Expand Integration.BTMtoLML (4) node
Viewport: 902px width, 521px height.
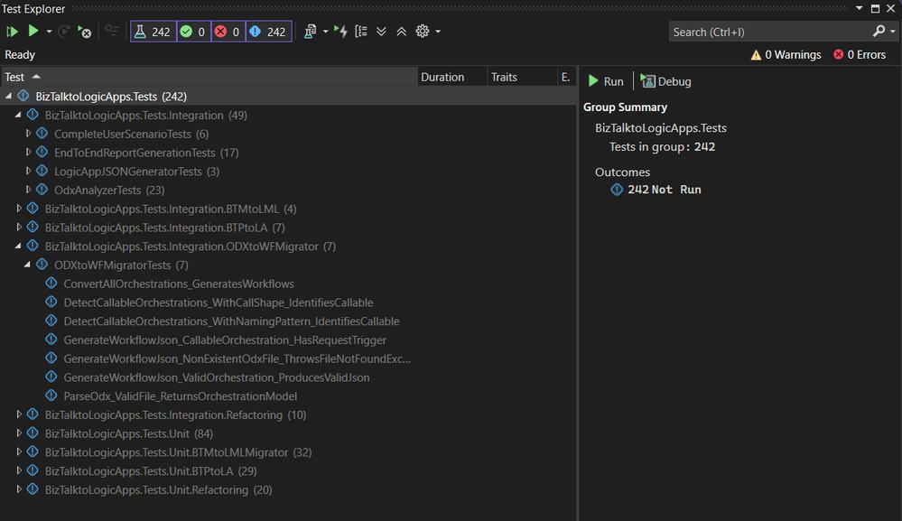point(18,209)
